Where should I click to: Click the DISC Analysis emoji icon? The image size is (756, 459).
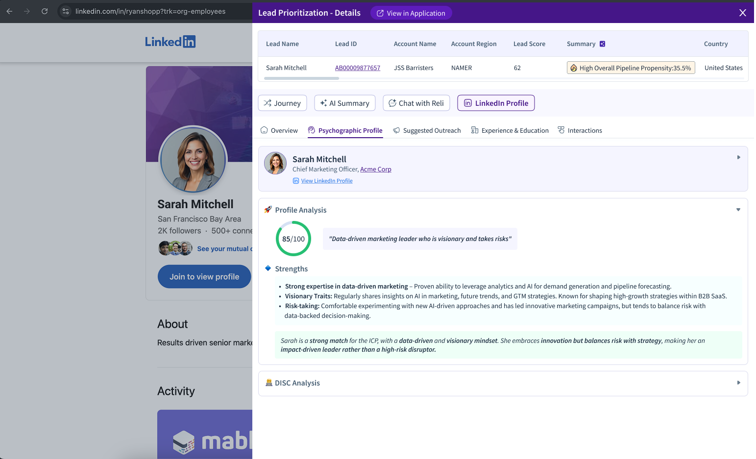click(268, 383)
